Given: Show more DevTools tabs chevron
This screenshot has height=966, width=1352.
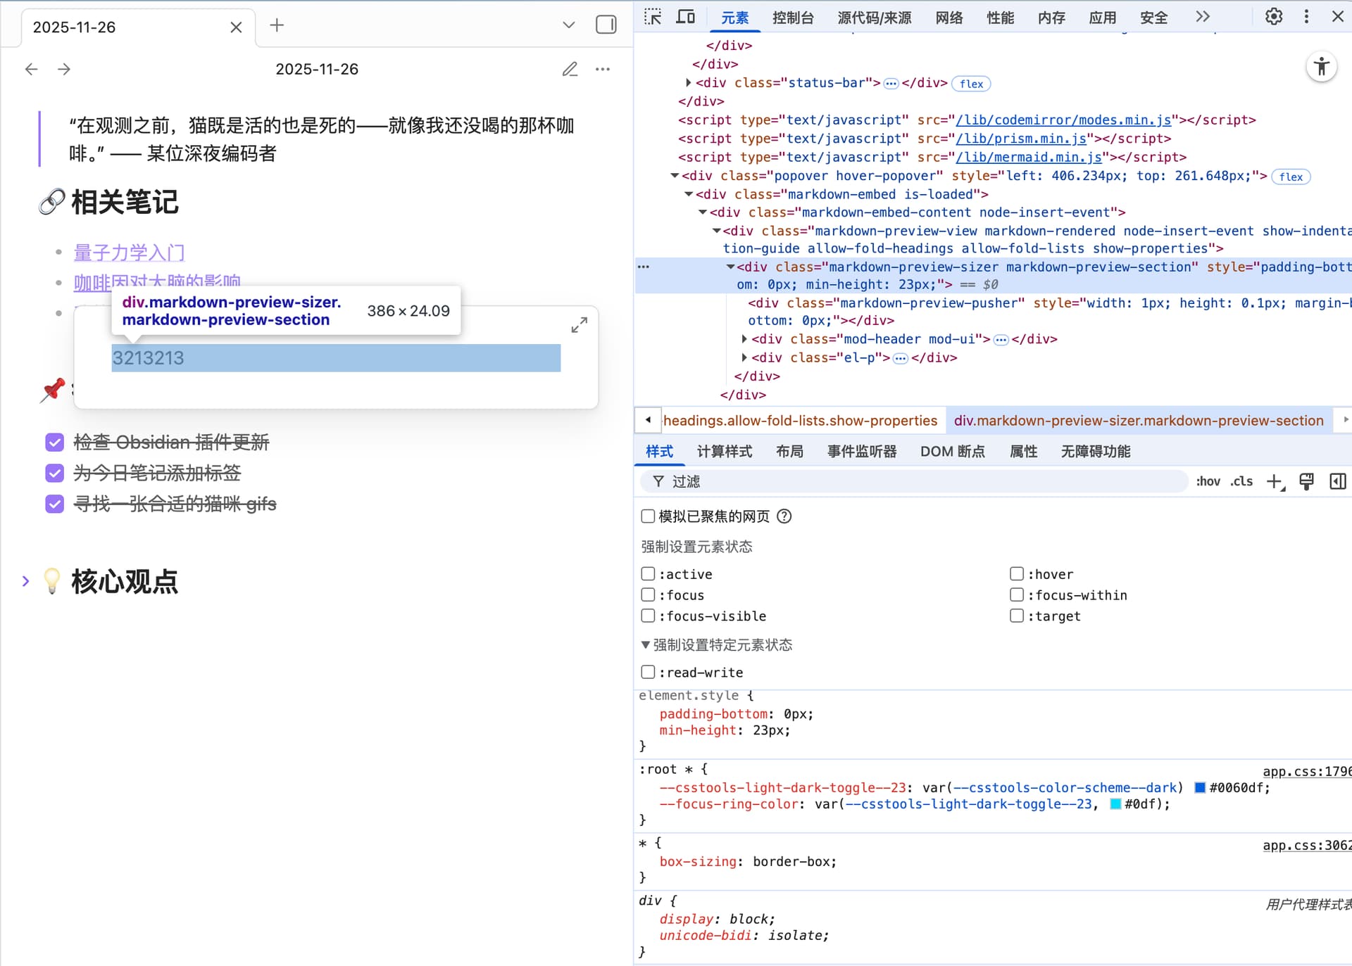Looking at the screenshot, I should tap(1203, 17).
